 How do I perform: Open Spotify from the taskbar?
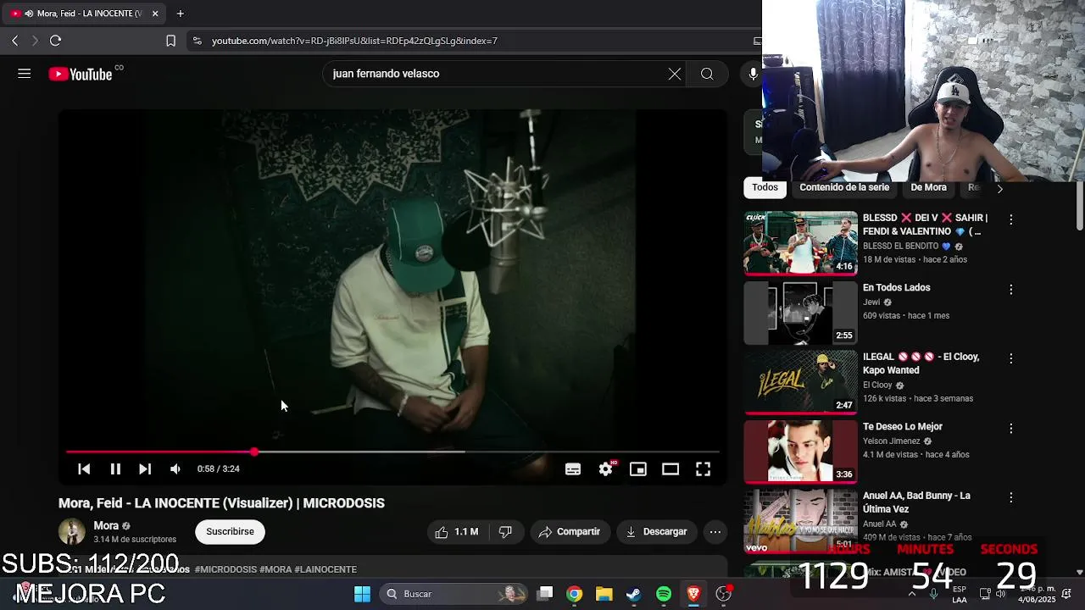pyautogui.click(x=664, y=594)
